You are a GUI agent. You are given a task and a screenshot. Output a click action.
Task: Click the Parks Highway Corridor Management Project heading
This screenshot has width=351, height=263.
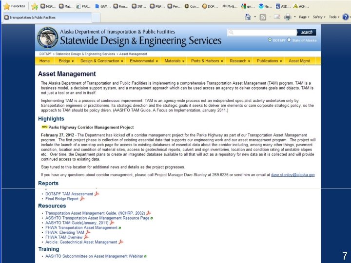point(91,127)
